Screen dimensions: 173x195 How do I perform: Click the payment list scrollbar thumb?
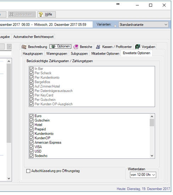[152, 123]
